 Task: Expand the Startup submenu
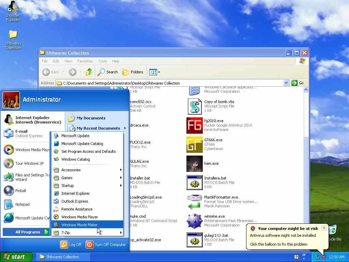pos(88,185)
